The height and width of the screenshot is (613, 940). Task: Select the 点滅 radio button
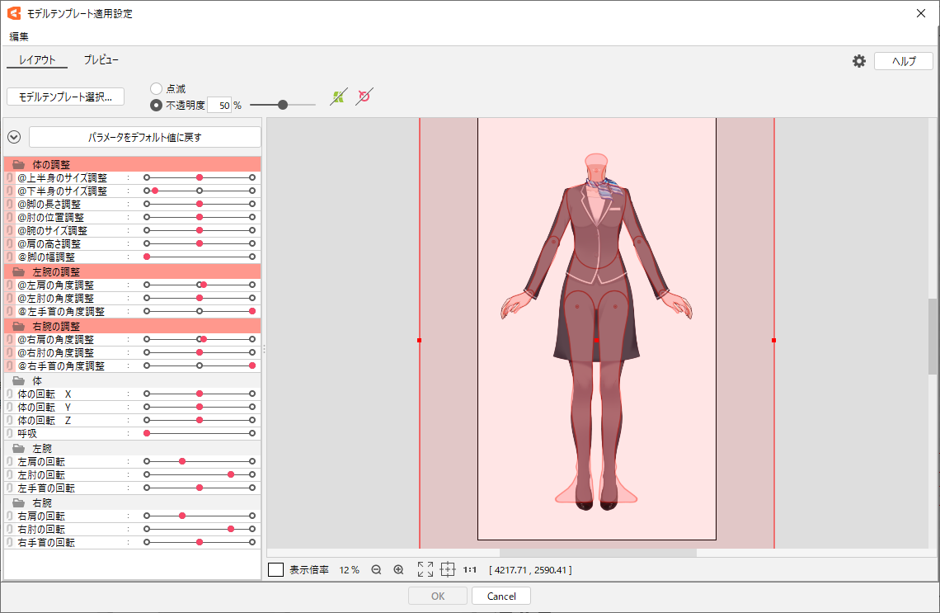[155, 87]
